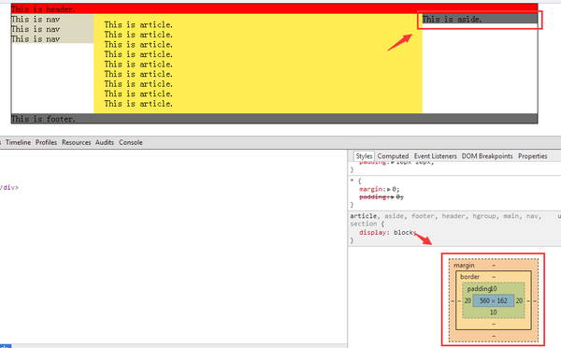The image size is (561, 348).
Task: Click the margin property name
Action: pos(371,189)
